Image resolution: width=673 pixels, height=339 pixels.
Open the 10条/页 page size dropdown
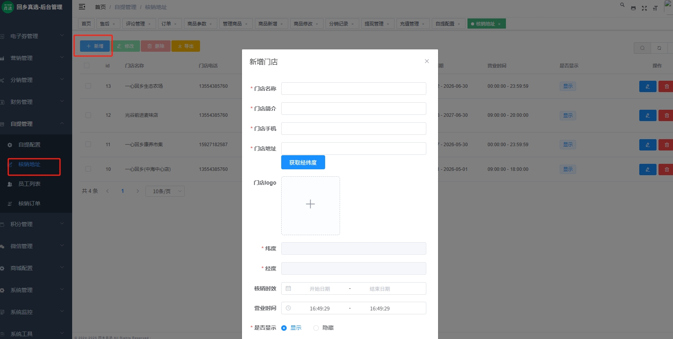point(165,191)
